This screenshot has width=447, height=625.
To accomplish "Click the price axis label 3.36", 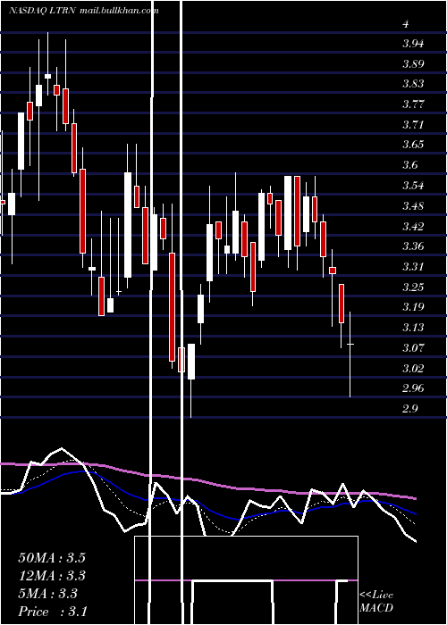I will pyautogui.click(x=413, y=246).
